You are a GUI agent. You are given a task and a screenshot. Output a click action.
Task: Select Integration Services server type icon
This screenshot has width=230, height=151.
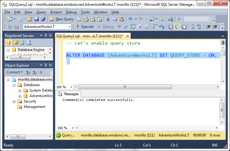29,42
